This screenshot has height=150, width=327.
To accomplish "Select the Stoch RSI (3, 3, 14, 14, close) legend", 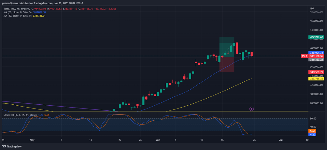I will 20,115.
